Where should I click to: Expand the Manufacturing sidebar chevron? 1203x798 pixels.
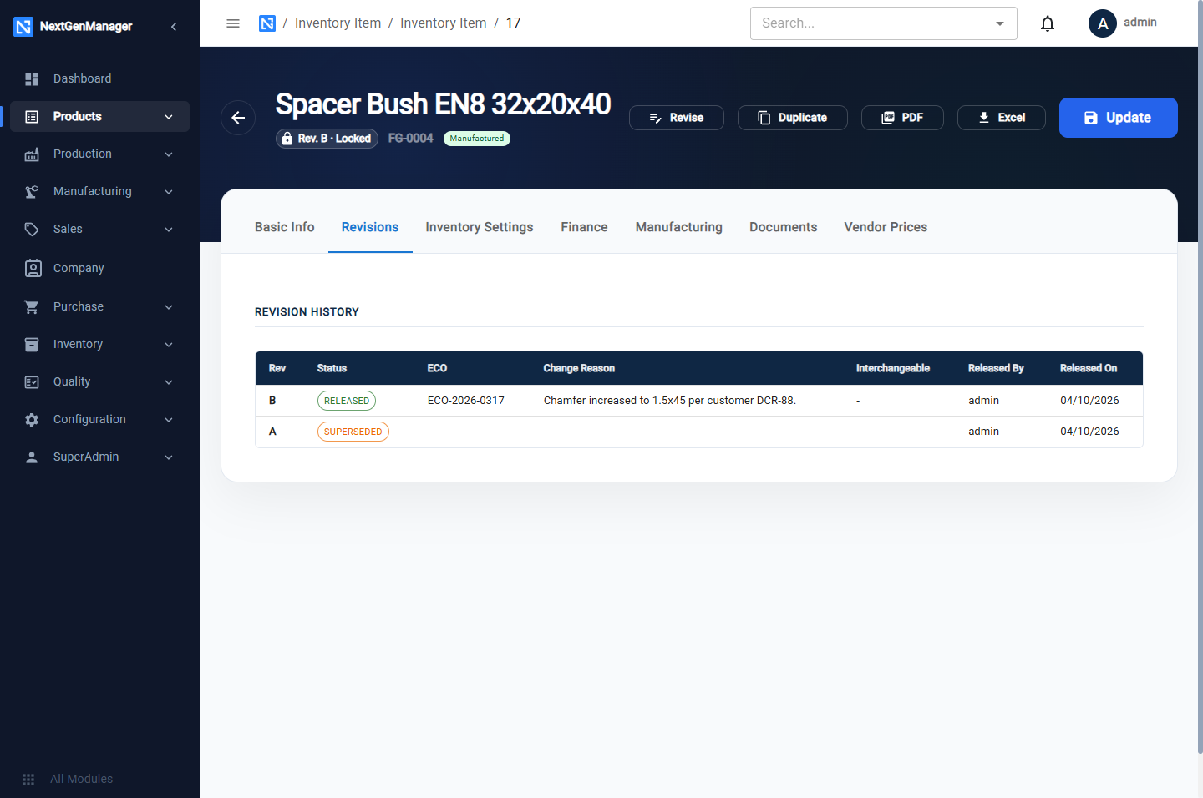tap(169, 192)
